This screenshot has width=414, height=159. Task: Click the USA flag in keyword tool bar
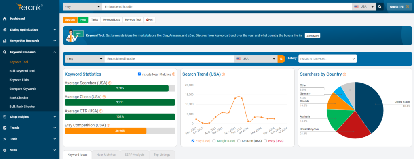coord(239,59)
